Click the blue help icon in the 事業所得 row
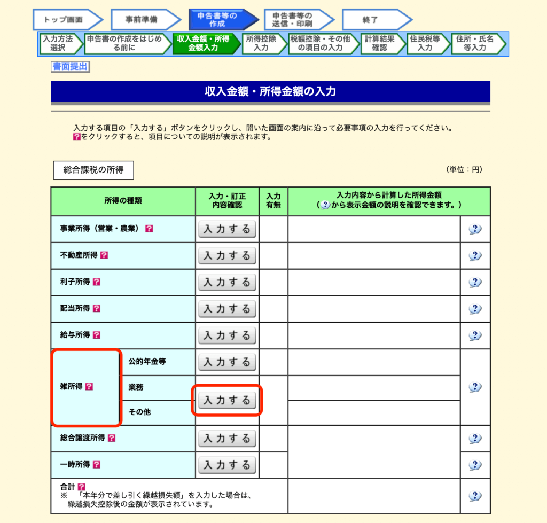547x523 pixels. tap(475, 229)
